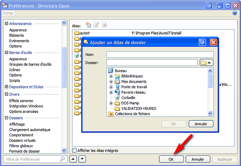The image size is (241, 166).
Task: Click the move down arrow button
Action: (x=82, y=159)
